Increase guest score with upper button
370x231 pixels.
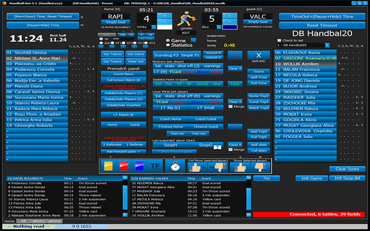click(229, 16)
